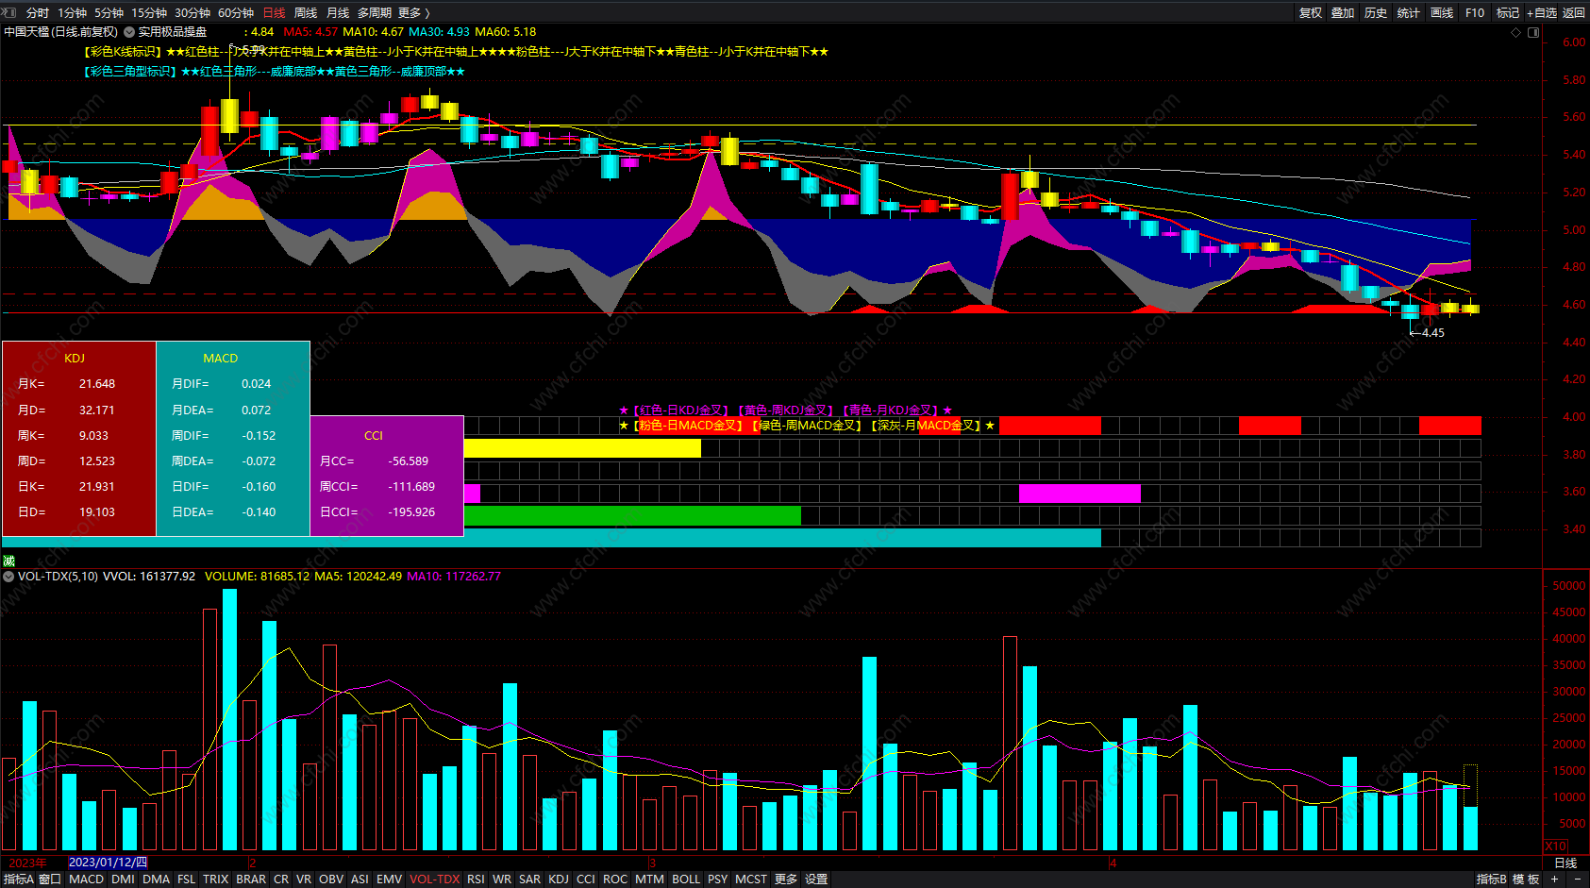Select the 1分钟 period

[x=73, y=12]
